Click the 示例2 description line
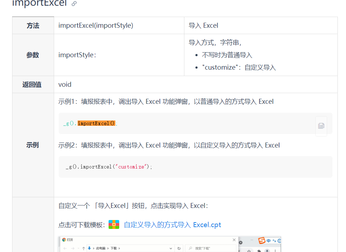This screenshot has width=346, height=252. 169,145
